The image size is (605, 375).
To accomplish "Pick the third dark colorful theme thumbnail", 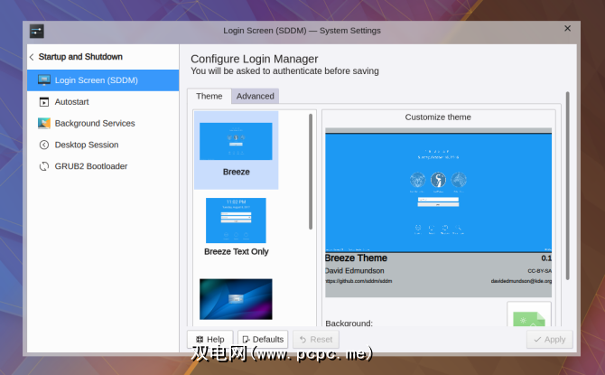I will click(236, 298).
